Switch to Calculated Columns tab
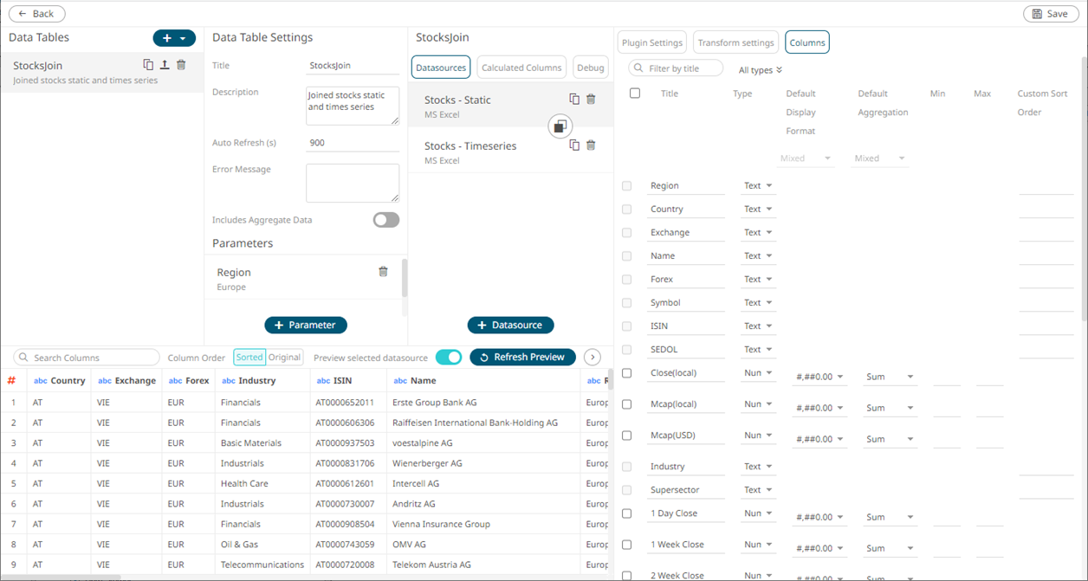 coord(521,68)
